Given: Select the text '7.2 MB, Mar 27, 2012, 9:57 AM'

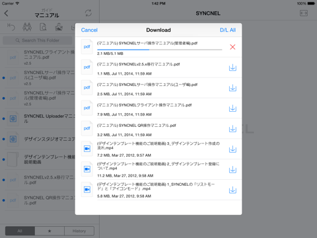Looking at the screenshot, I should 124,155.
